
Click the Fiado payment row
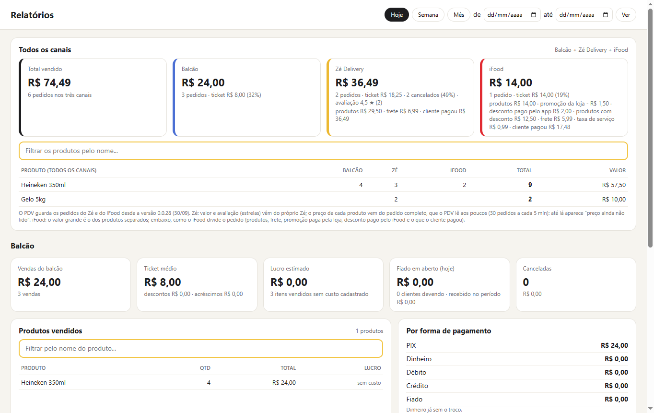(517, 399)
